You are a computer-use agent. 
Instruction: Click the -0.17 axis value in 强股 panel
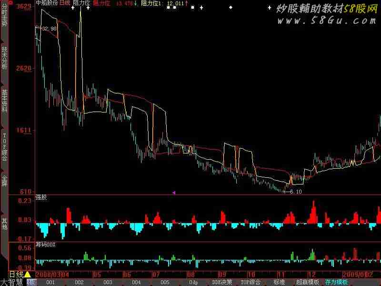click(24, 239)
